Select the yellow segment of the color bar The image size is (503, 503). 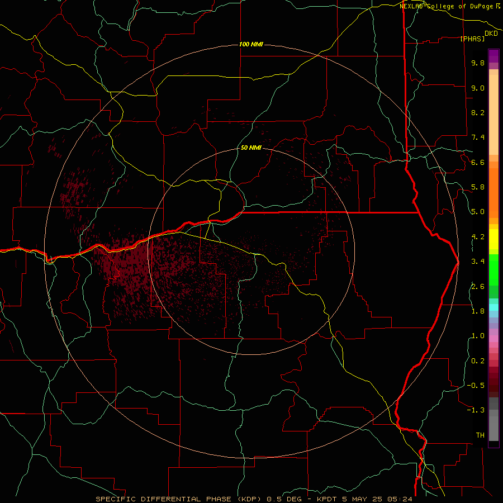pos(493,239)
